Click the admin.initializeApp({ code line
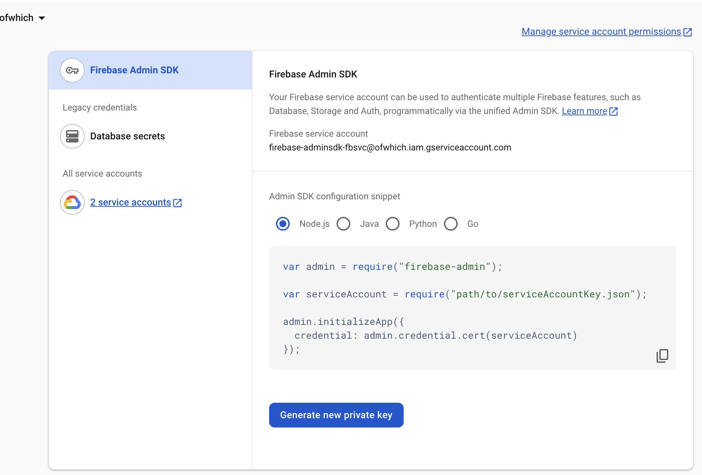 [x=343, y=322]
